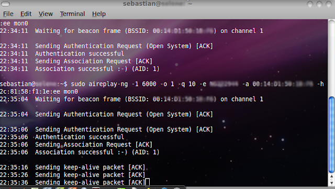The height and width of the screenshot is (189, 335).
Task: Open the View menu
Action: coord(46,14)
